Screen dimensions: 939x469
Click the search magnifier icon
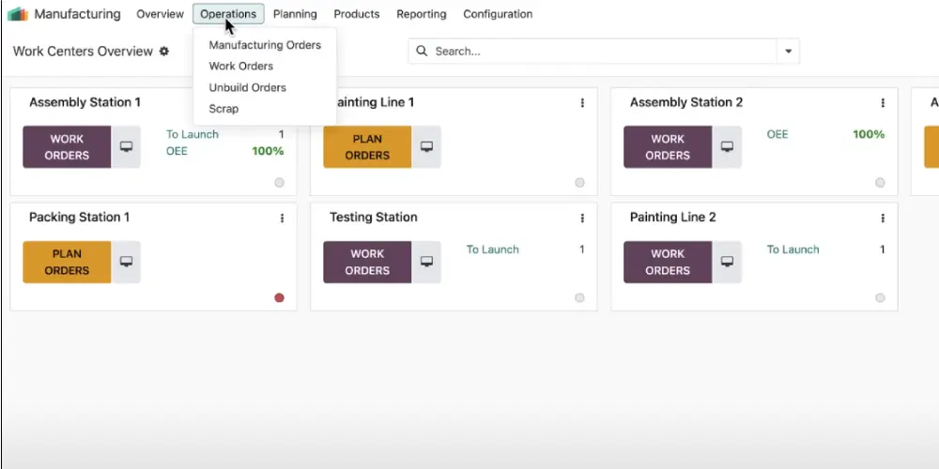(x=422, y=52)
